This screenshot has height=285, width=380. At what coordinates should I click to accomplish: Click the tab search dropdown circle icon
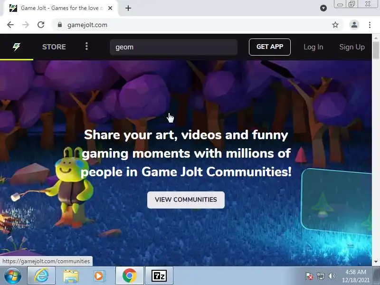pos(323,8)
